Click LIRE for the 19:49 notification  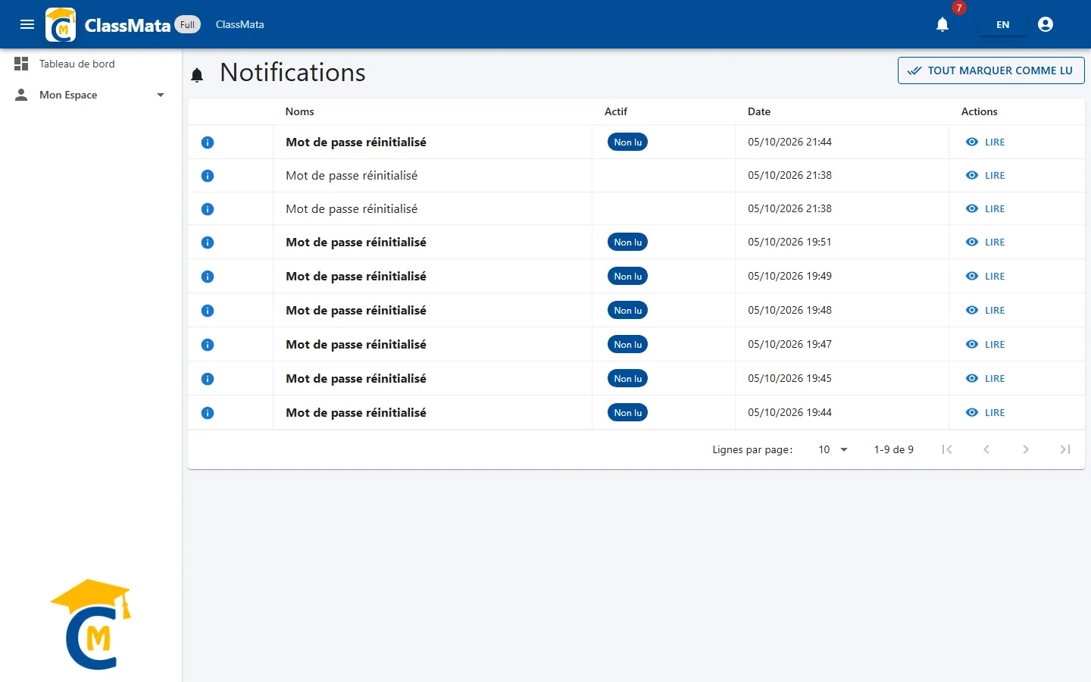(985, 277)
